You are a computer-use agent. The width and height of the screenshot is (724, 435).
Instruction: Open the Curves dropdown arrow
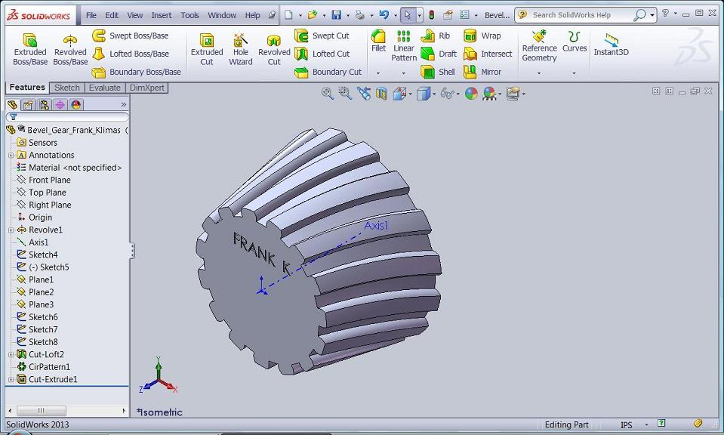[x=574, y=73]
